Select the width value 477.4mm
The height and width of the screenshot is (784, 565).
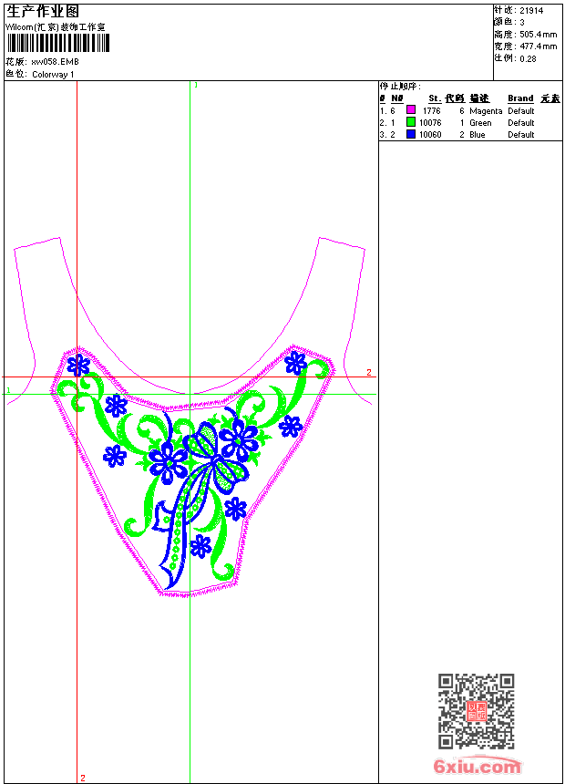(x=538, y=46)
